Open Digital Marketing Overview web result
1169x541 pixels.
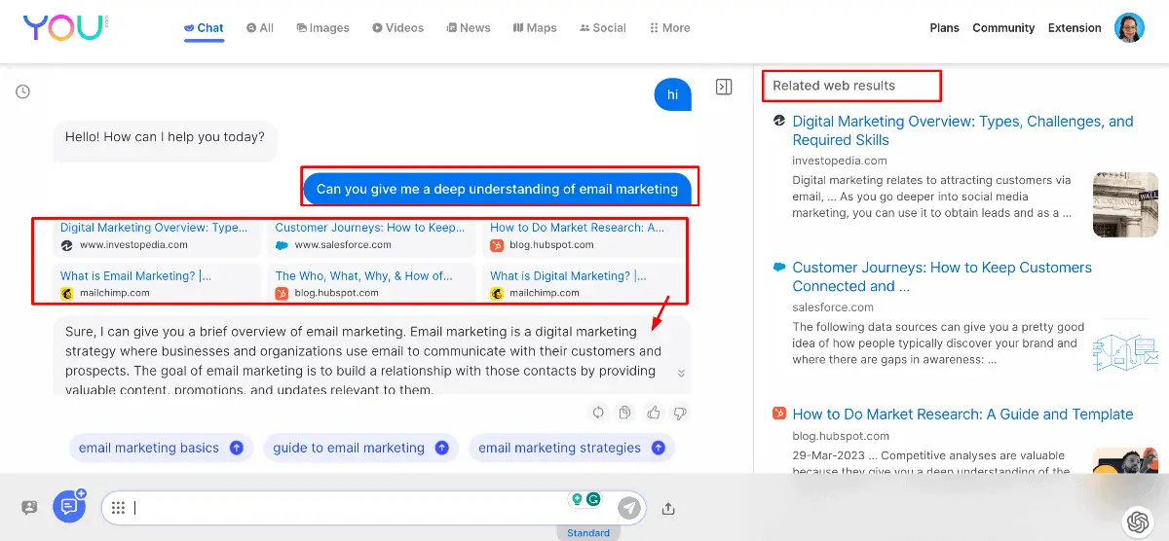(x=962, y=130)
